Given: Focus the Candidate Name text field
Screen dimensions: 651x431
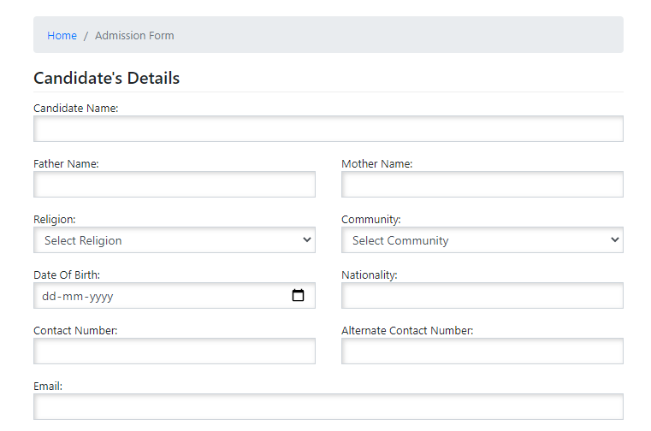Looking at the screenshot, I should (x=328, y=129).
